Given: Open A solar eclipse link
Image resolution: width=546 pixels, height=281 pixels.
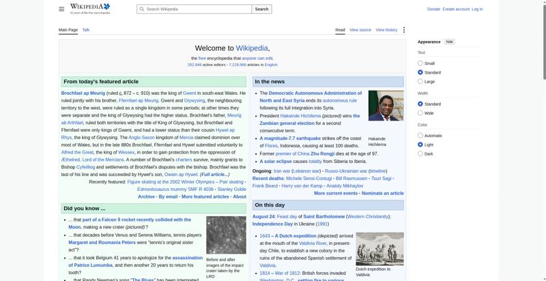Looking at the screenshot, I should [276, 162].
